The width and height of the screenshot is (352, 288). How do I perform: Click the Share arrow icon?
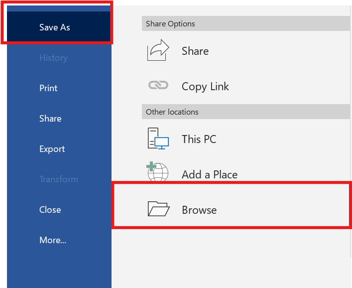[158, 51]
